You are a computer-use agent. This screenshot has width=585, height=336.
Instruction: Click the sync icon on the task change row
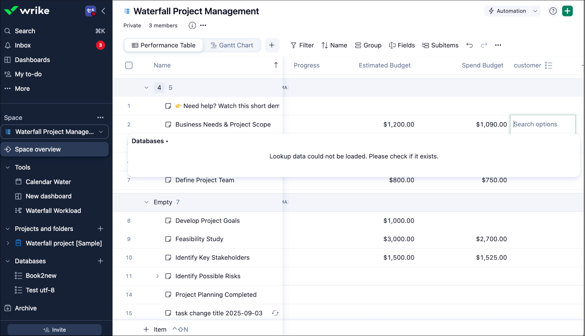[275, 313]
